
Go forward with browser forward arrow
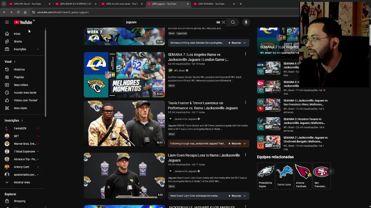pos(11,12)
